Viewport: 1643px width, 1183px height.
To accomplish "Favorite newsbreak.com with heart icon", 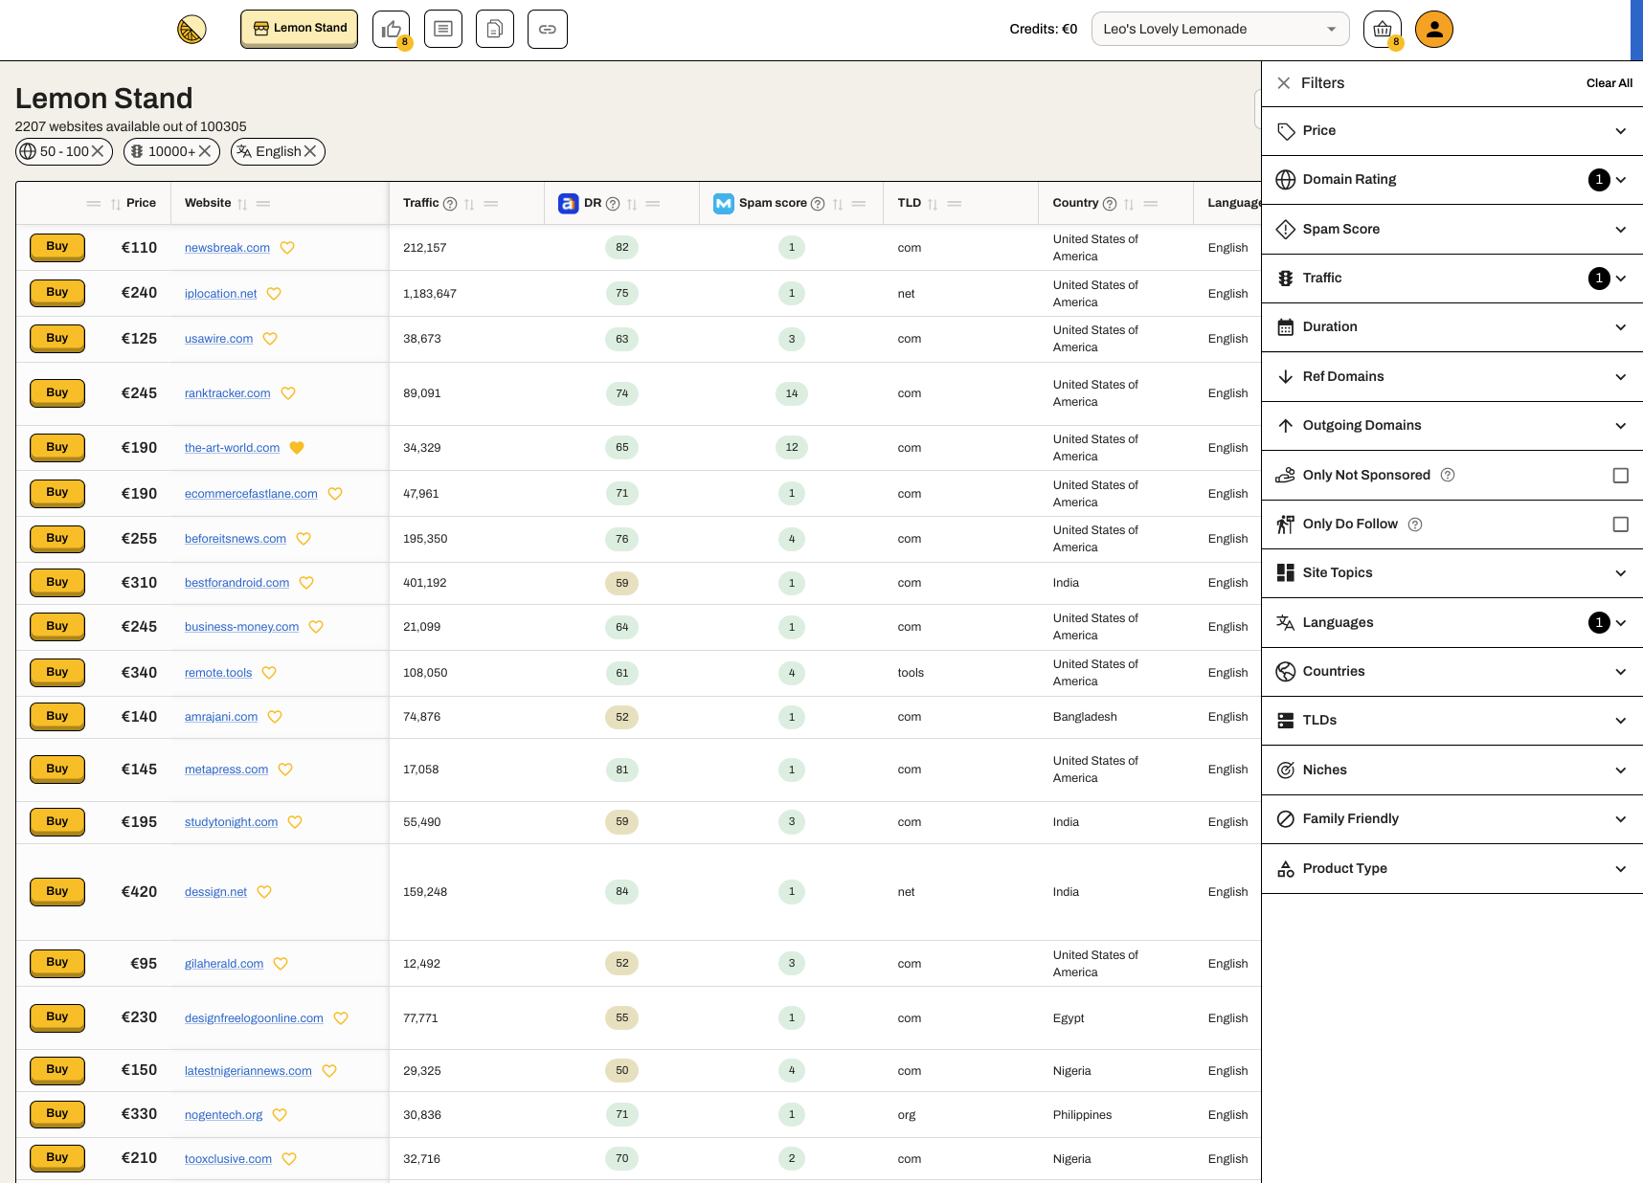I will 287,248.
